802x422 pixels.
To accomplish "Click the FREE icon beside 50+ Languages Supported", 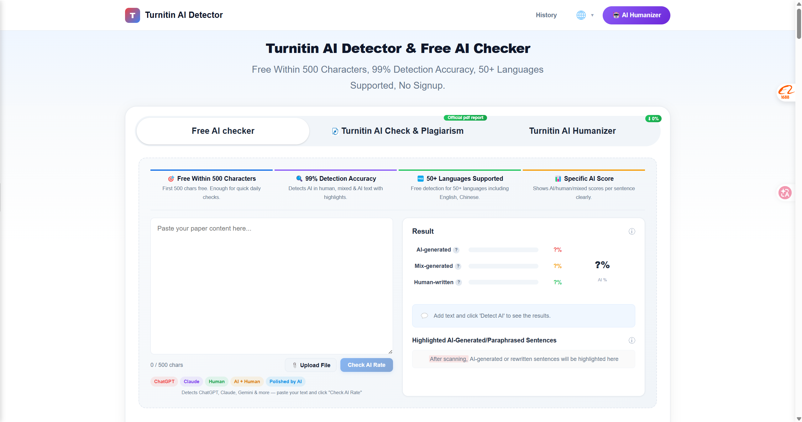I will [x=420, y=179].
